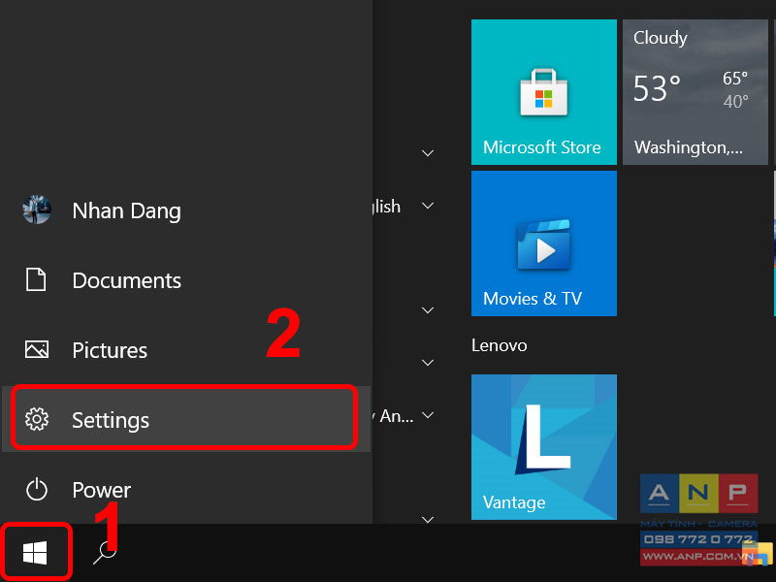Image resolution: width=776 pixels, height=582 pixels.
Task: Open the Pictures folder shortcut
Action: pos(185,350)
